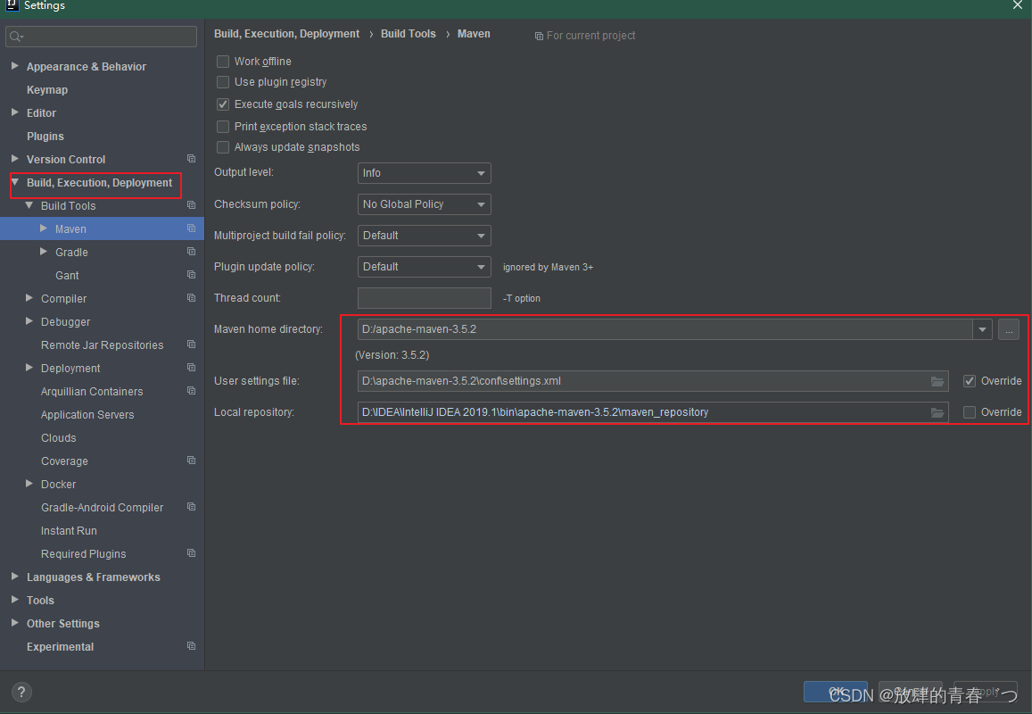1032x714 pixels.
Task: Expand the Languages & Frameworks arrow
Action: tap(15, 577)
